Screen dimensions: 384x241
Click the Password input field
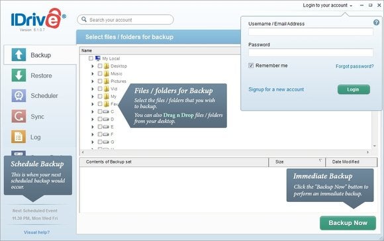311,52
